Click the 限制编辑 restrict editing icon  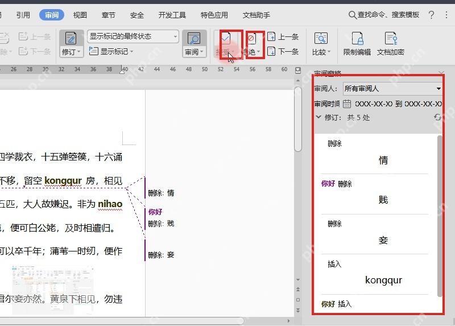click(x=357, y=38)
